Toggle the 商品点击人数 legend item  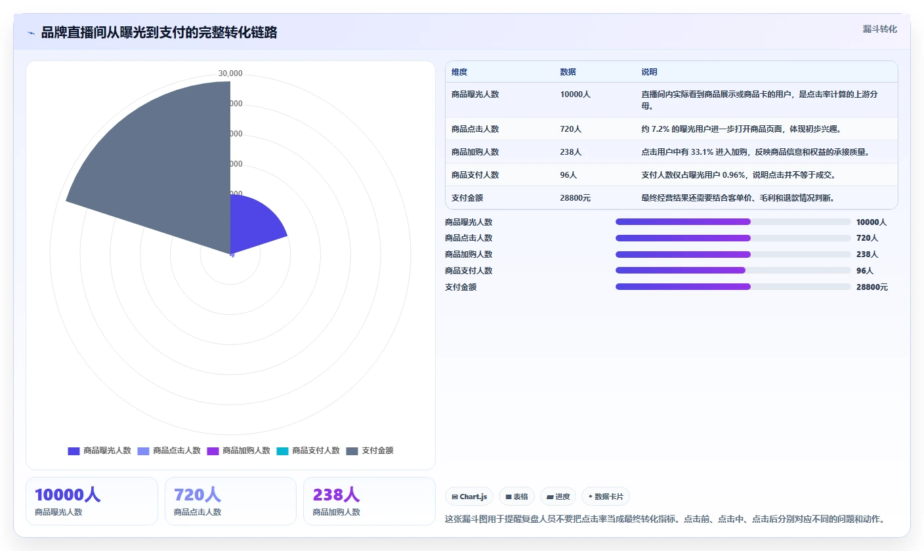[169, 451]
